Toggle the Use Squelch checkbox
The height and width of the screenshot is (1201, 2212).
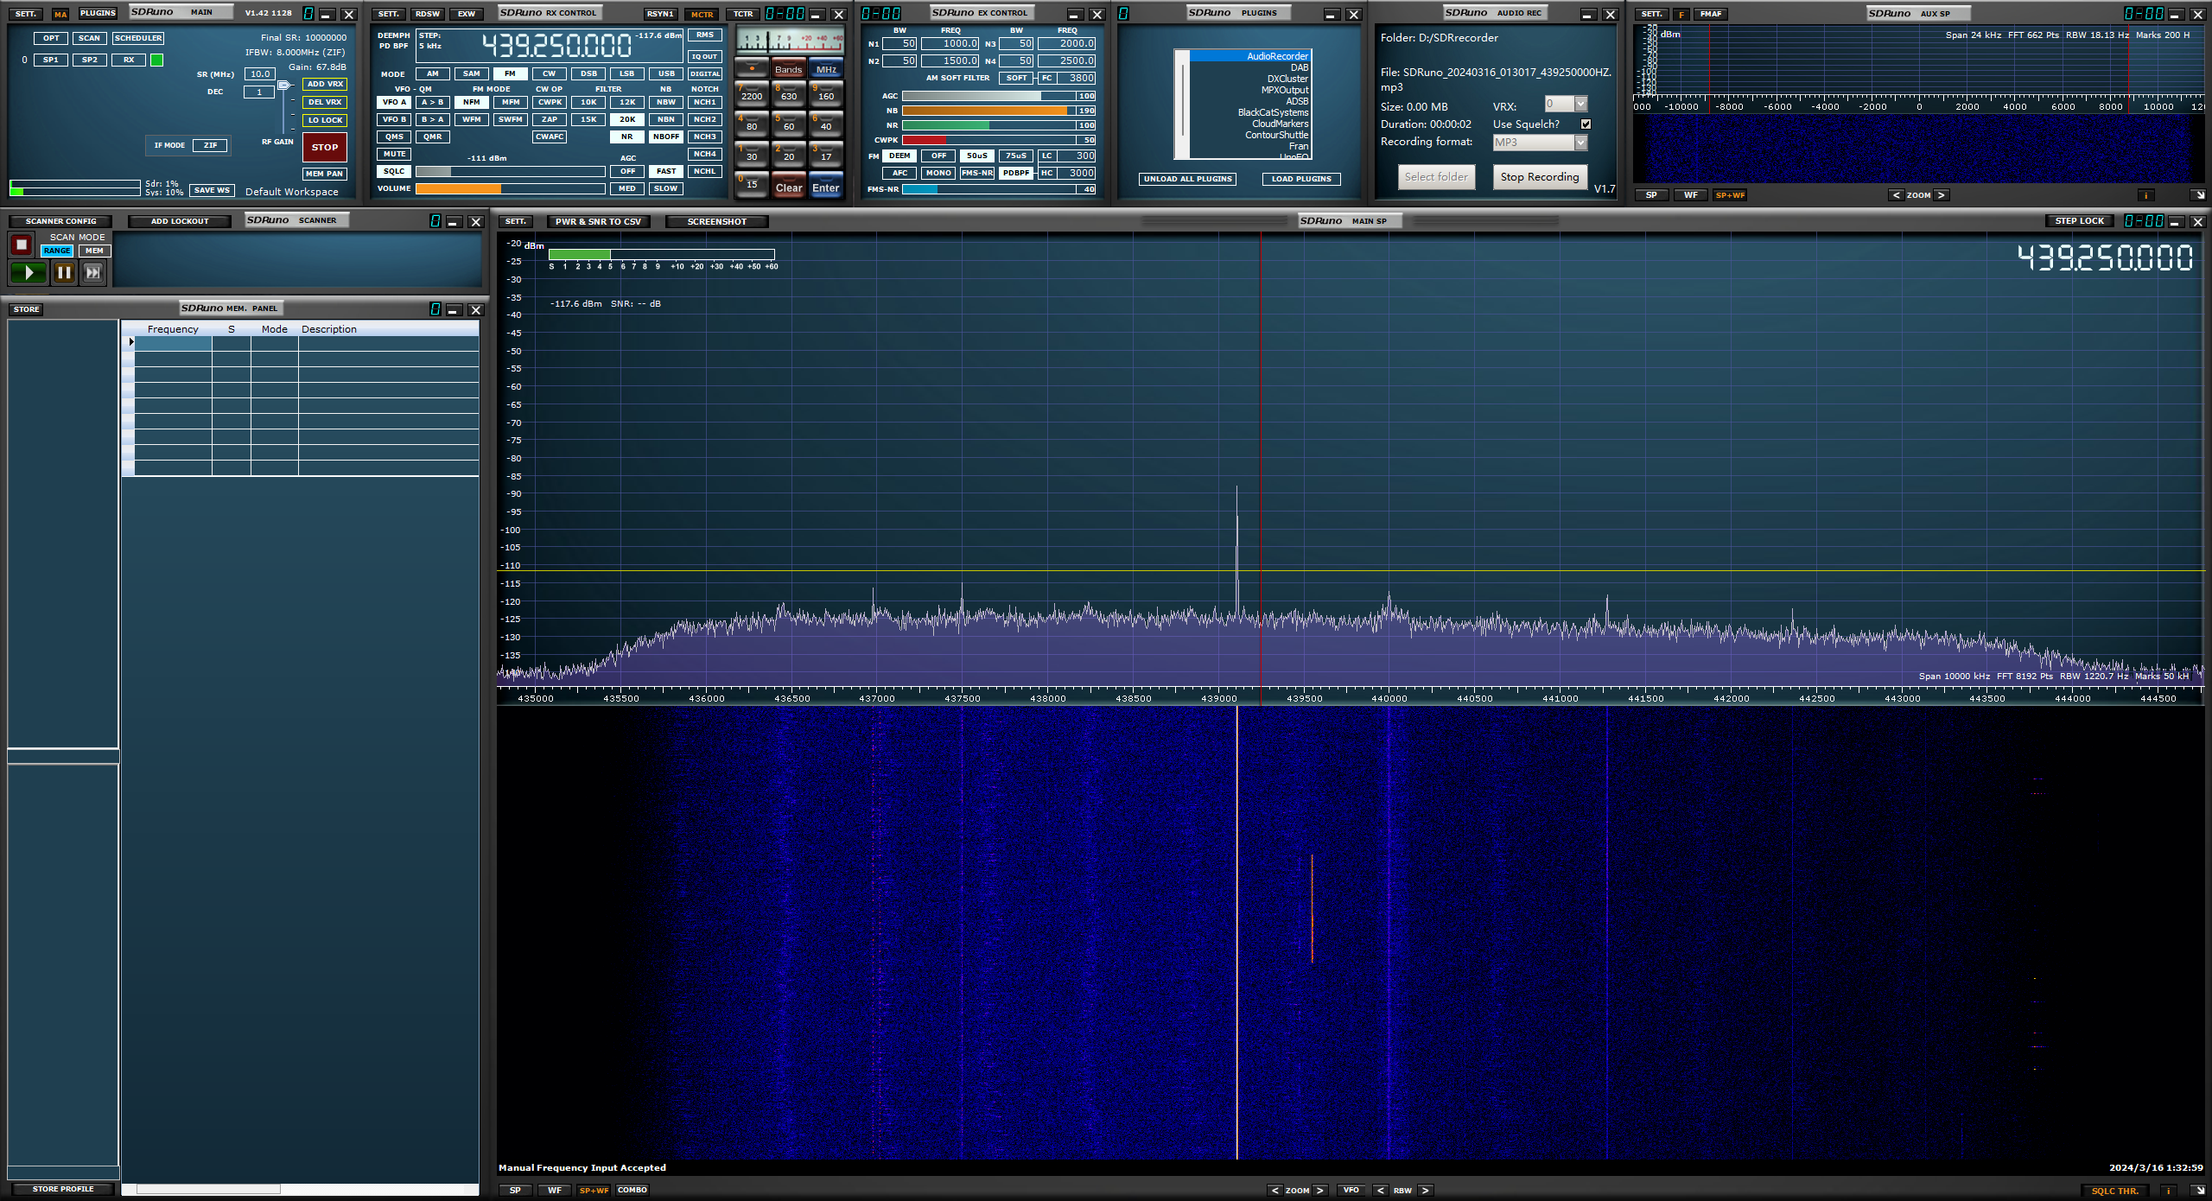(1586, 124)
